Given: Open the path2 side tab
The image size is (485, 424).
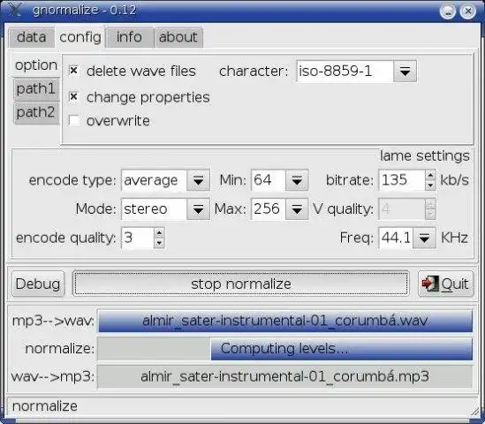Looking at the screenshot, I should point(36,112).
